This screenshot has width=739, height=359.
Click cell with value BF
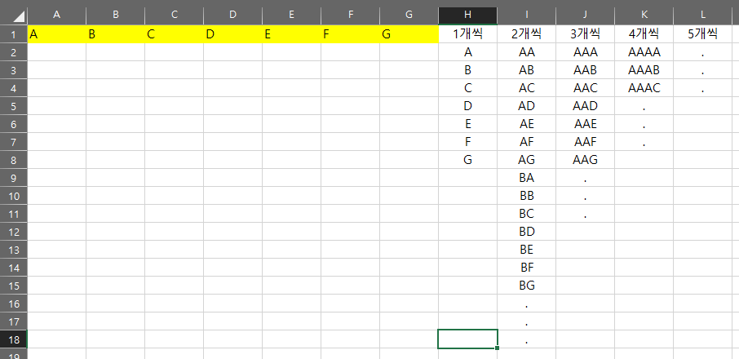point(526,267)
